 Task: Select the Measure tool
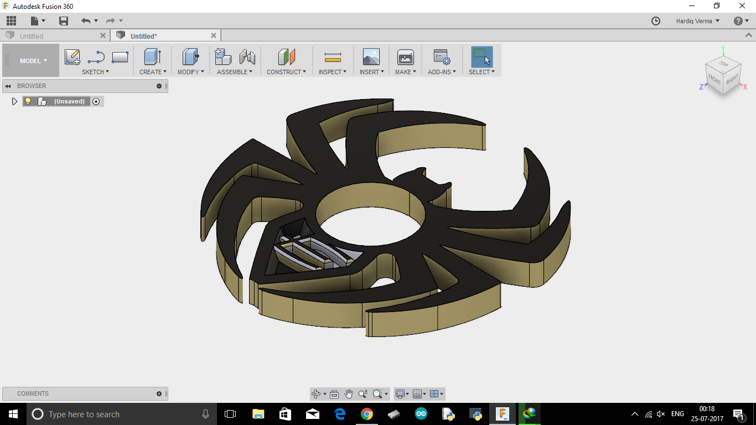click(333, 57)
